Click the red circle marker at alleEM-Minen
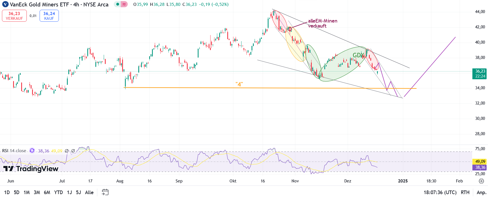Image resolution: width=488 pixels, height=198 pixels. click(x=290, y=29)
